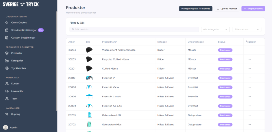Click article number 20812
The width and height of the screenshot is (272, 132).
[x=72, y=78]
